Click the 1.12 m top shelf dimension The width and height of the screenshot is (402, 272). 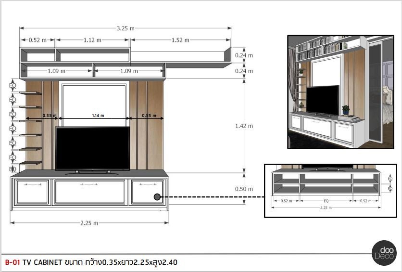tap(92, 40)
